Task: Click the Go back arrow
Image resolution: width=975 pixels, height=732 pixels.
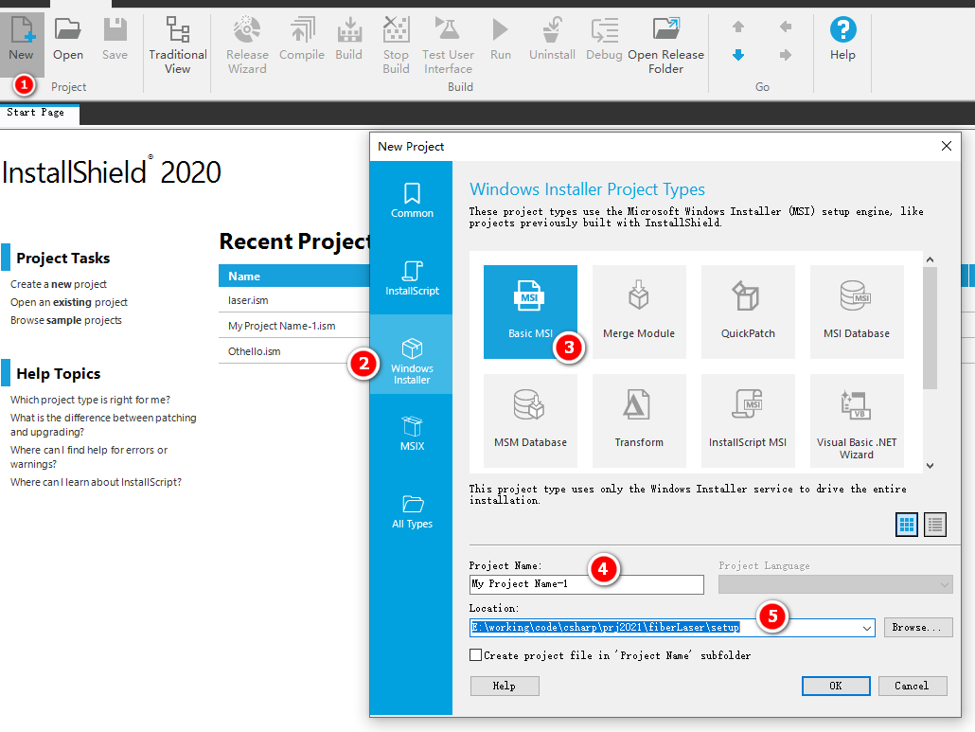Action: 786,27
